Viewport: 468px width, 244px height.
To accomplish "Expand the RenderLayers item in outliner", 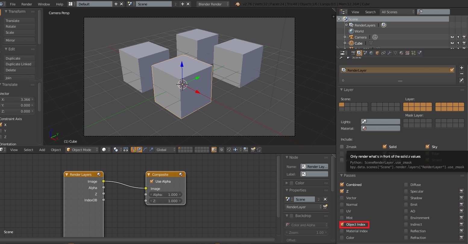I will (x=346, y=25).
